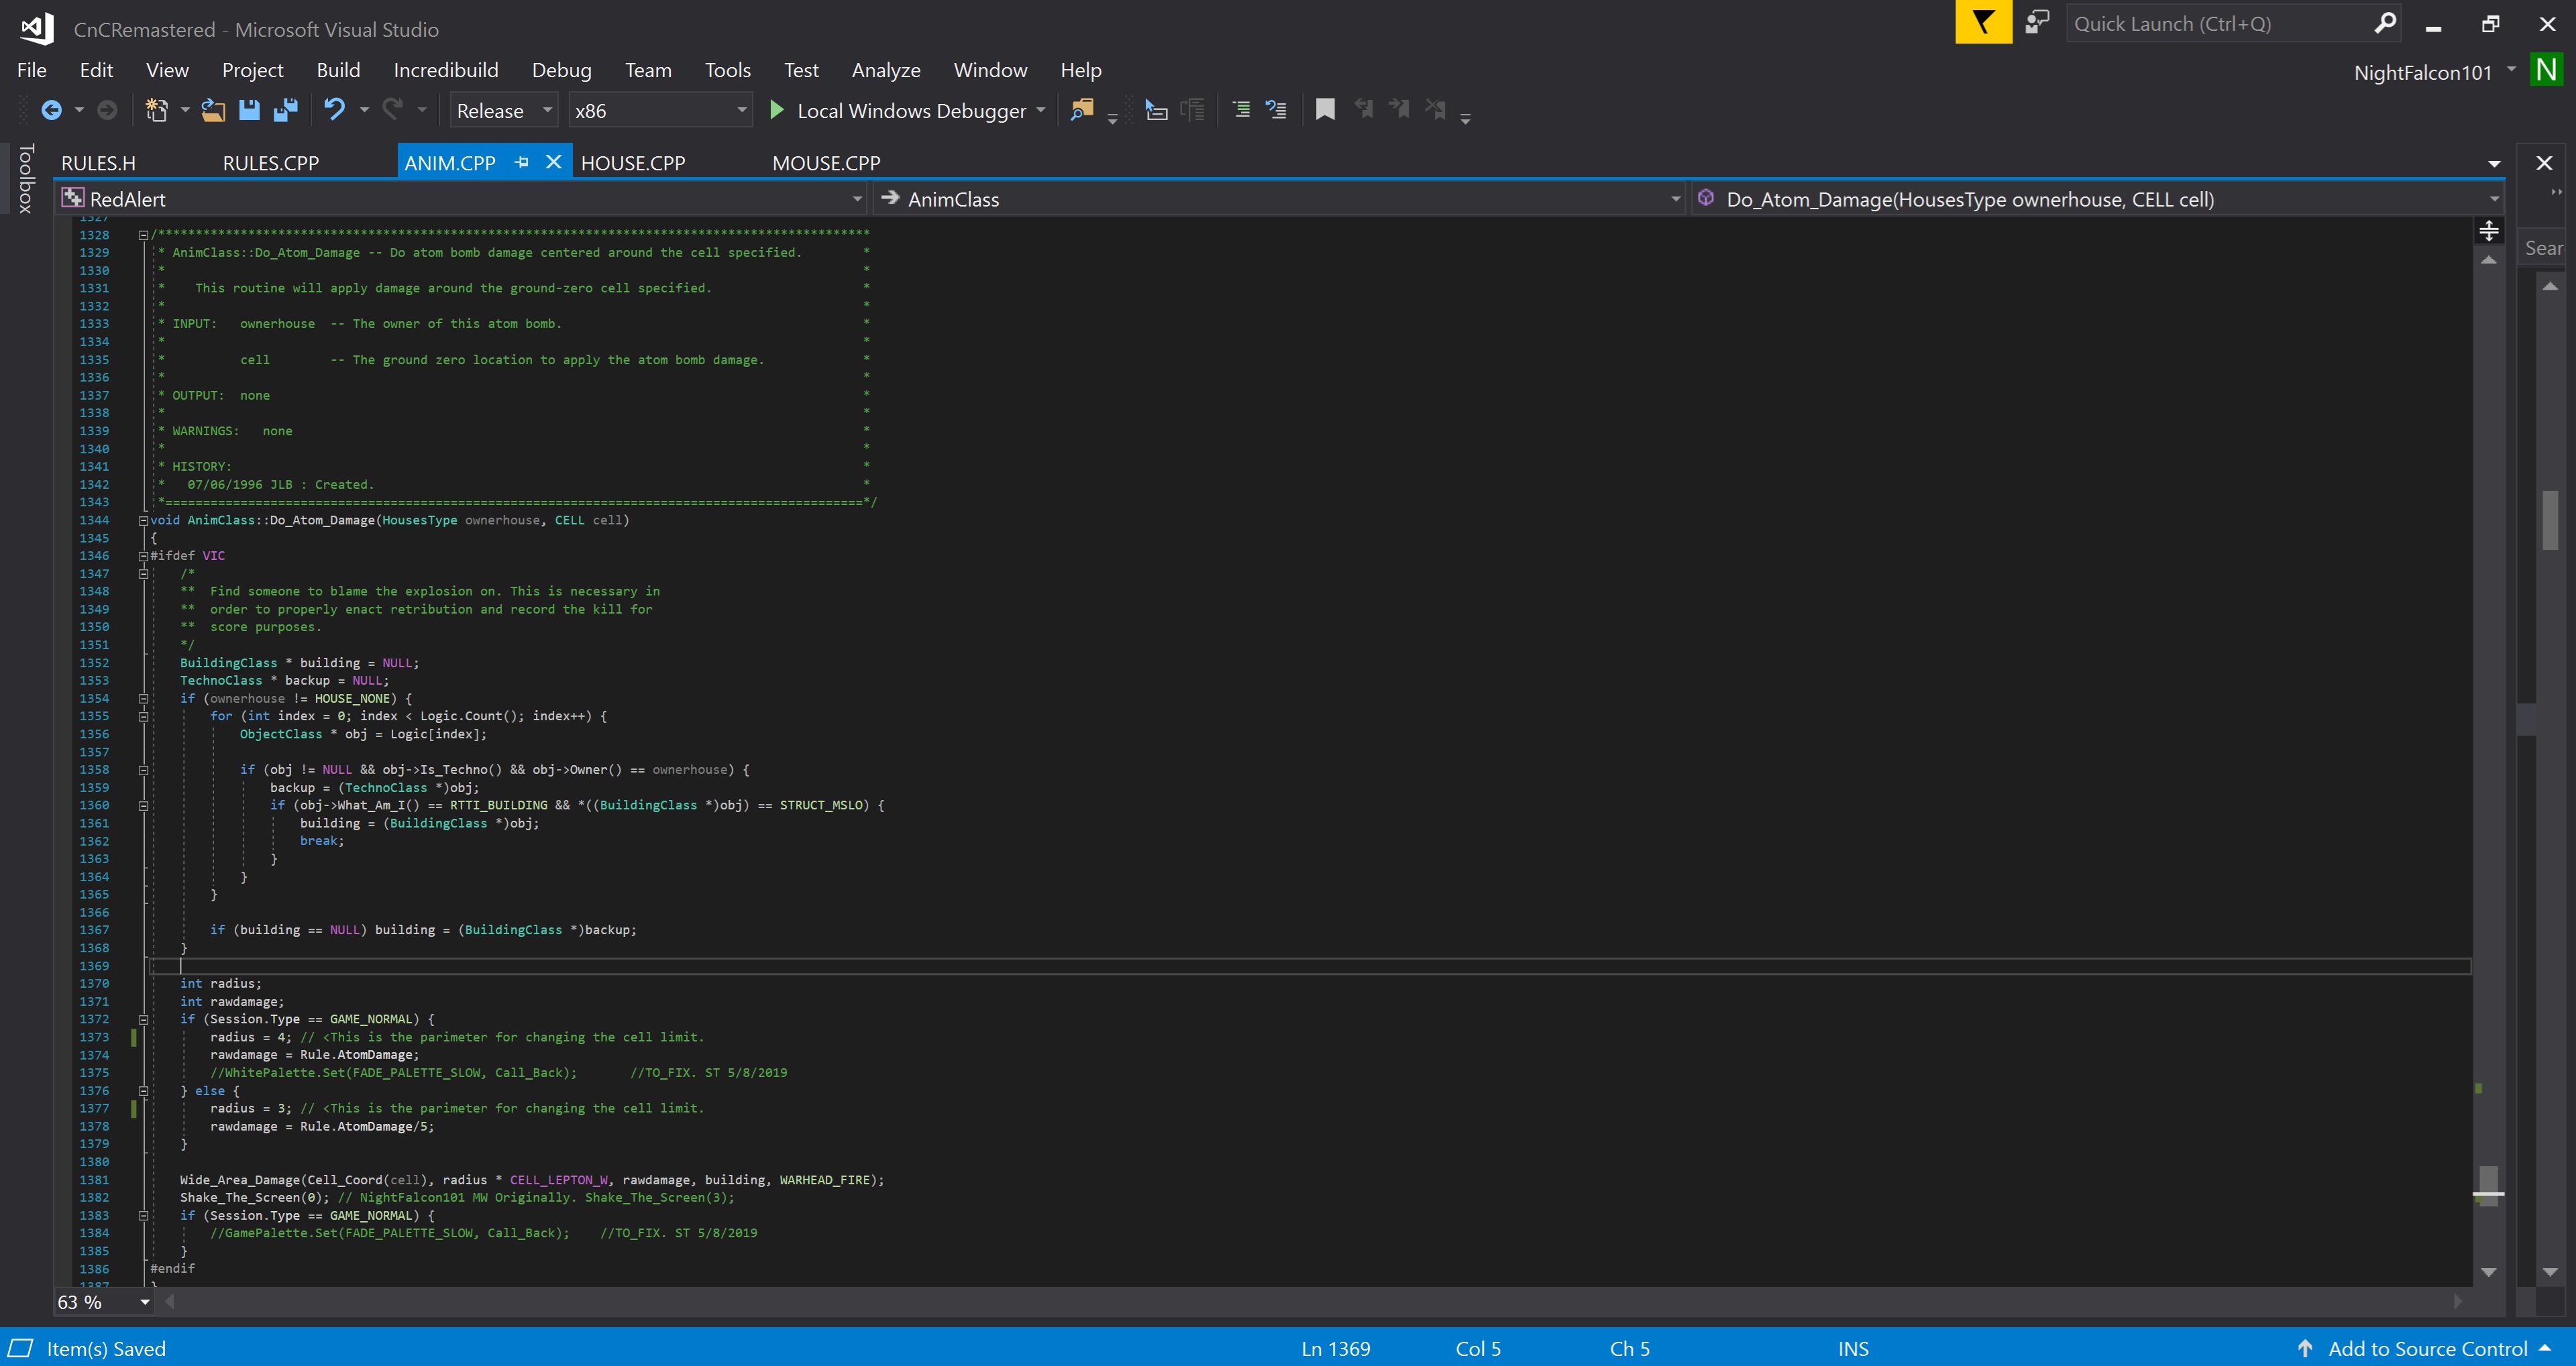Click the Quick Launch search magnifier icon
The image size is (2576, 1366).
(x=2385, y=22)
